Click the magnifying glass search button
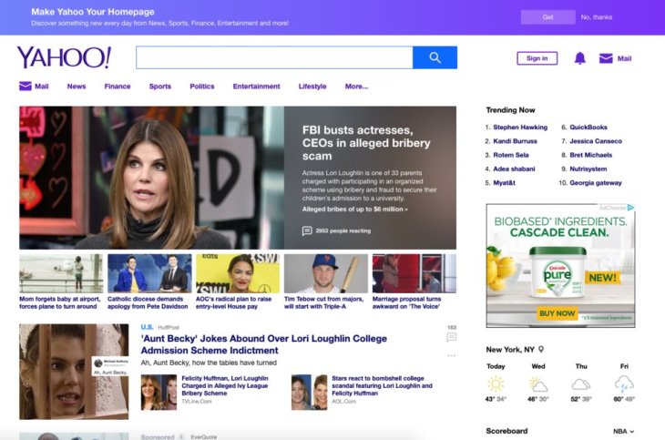 tap(435, 57)
